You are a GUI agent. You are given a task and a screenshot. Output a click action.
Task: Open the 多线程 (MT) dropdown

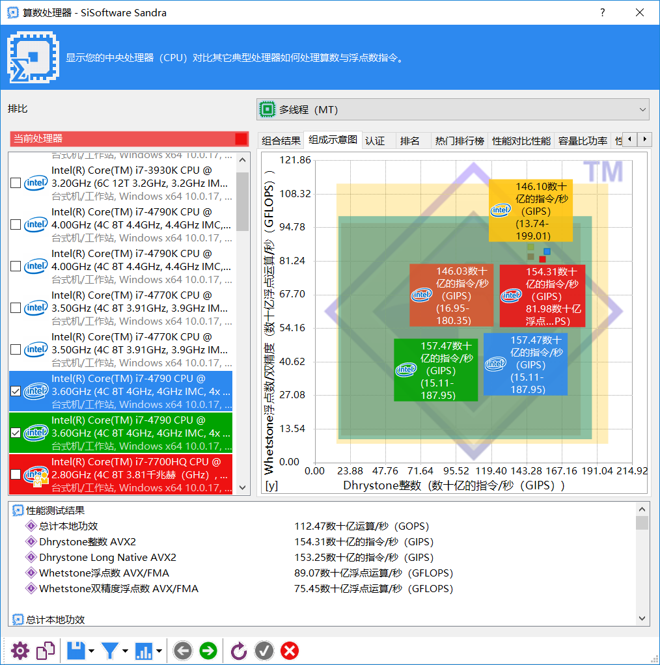tap(452, 109)
